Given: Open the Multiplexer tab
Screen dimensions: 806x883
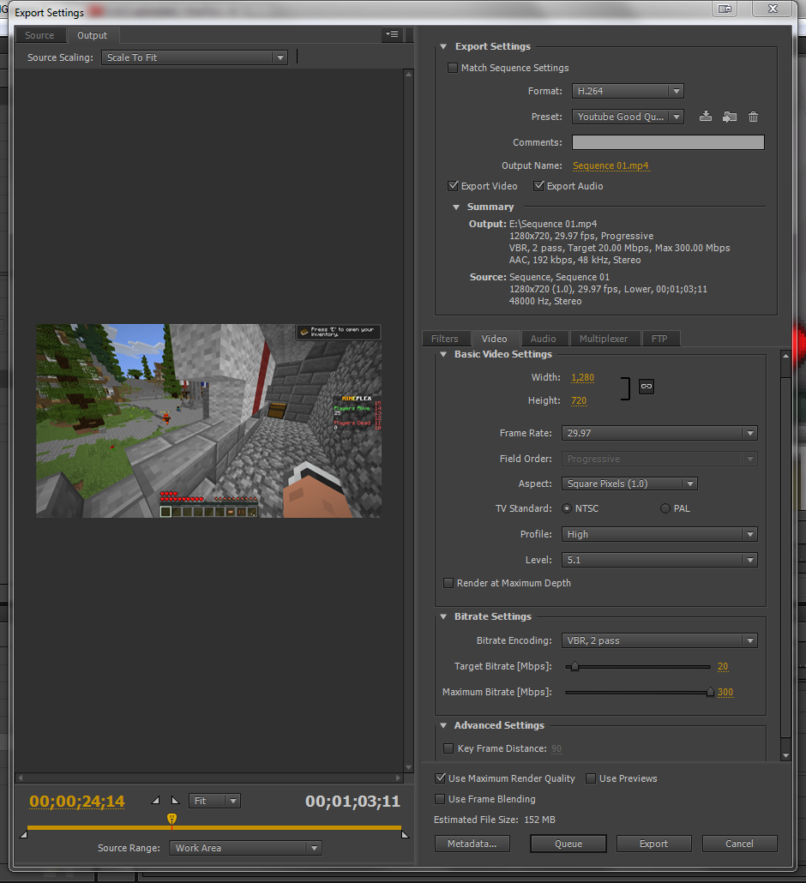Looking at the screenshot, I should [604, 339].
